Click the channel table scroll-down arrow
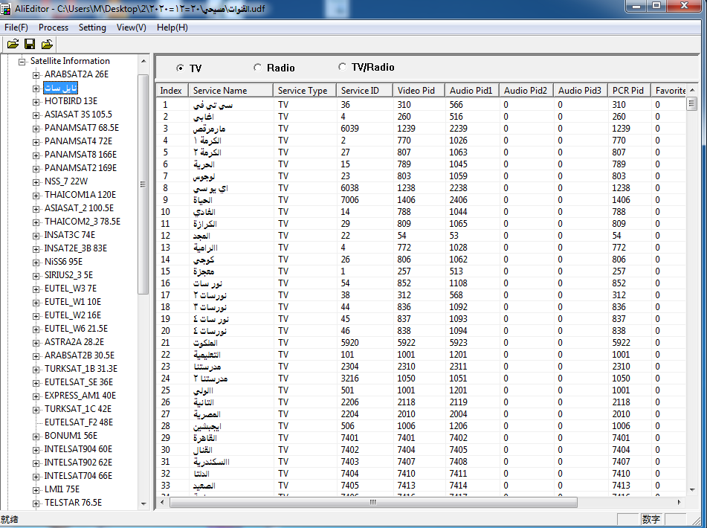 (692, 489)
